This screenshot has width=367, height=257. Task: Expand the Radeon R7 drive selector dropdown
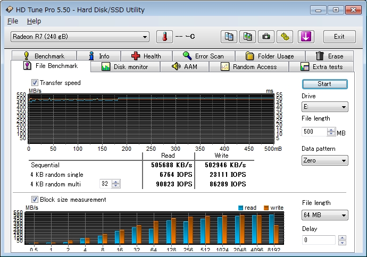click(x=80, y=37)
